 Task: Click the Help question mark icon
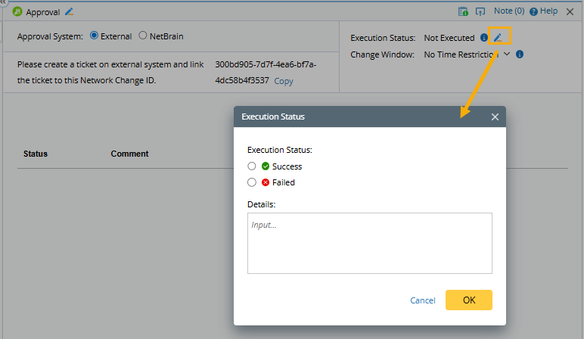534,11
